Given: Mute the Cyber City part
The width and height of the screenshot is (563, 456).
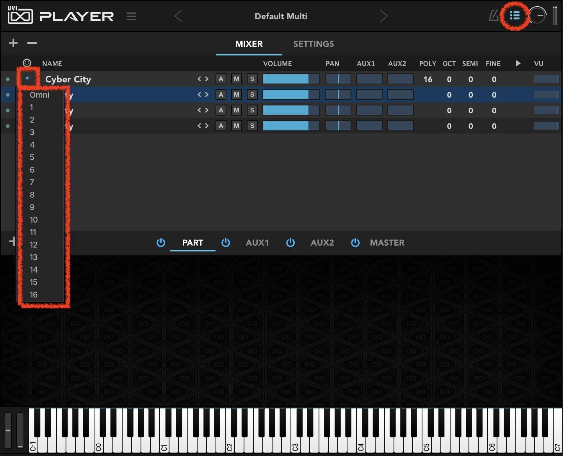Looking at the screenshot, I should 237,79.
